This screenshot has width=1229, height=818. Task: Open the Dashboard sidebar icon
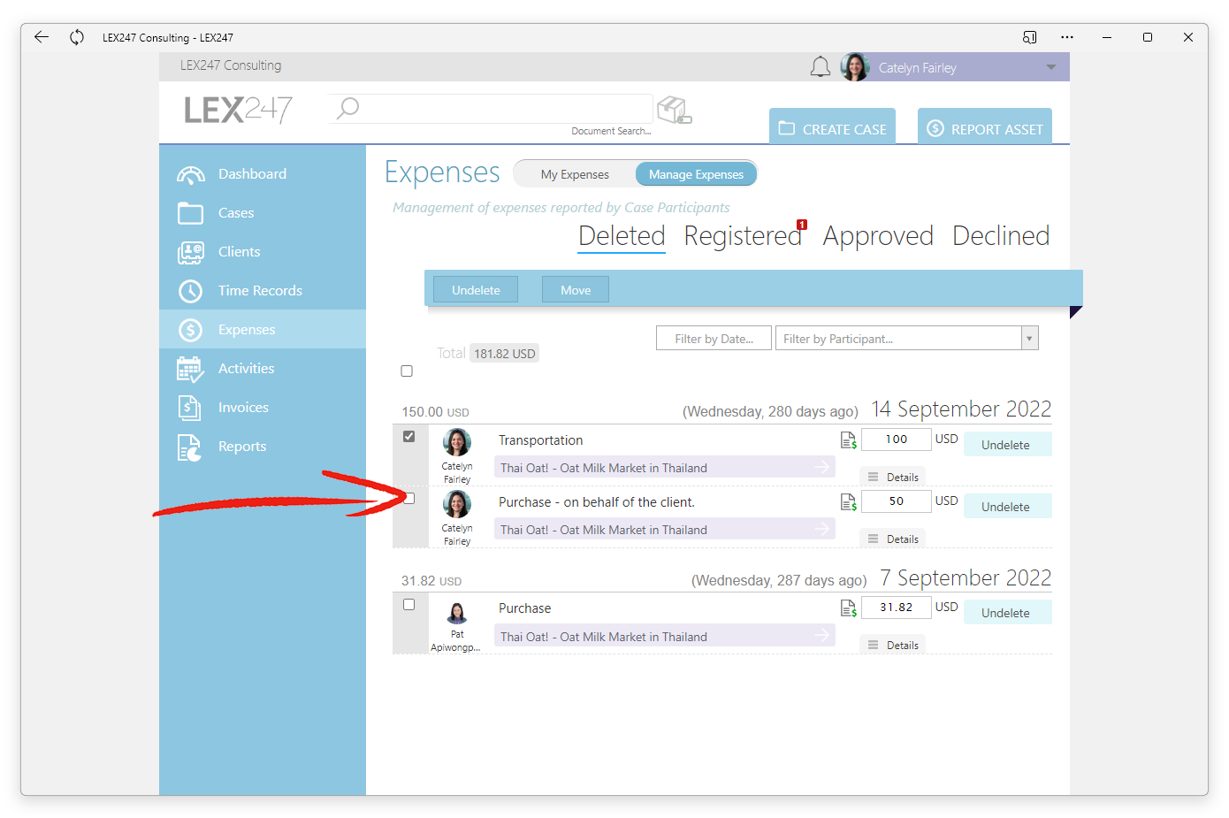click(190, 174)
